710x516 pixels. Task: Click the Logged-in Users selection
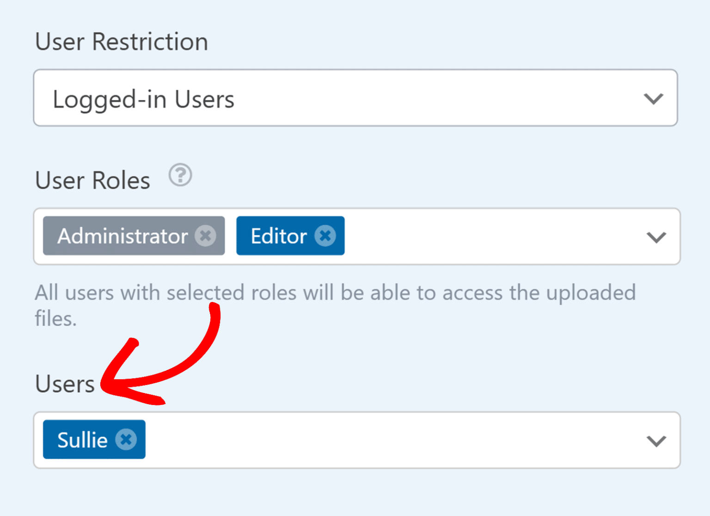click(143, 98)
